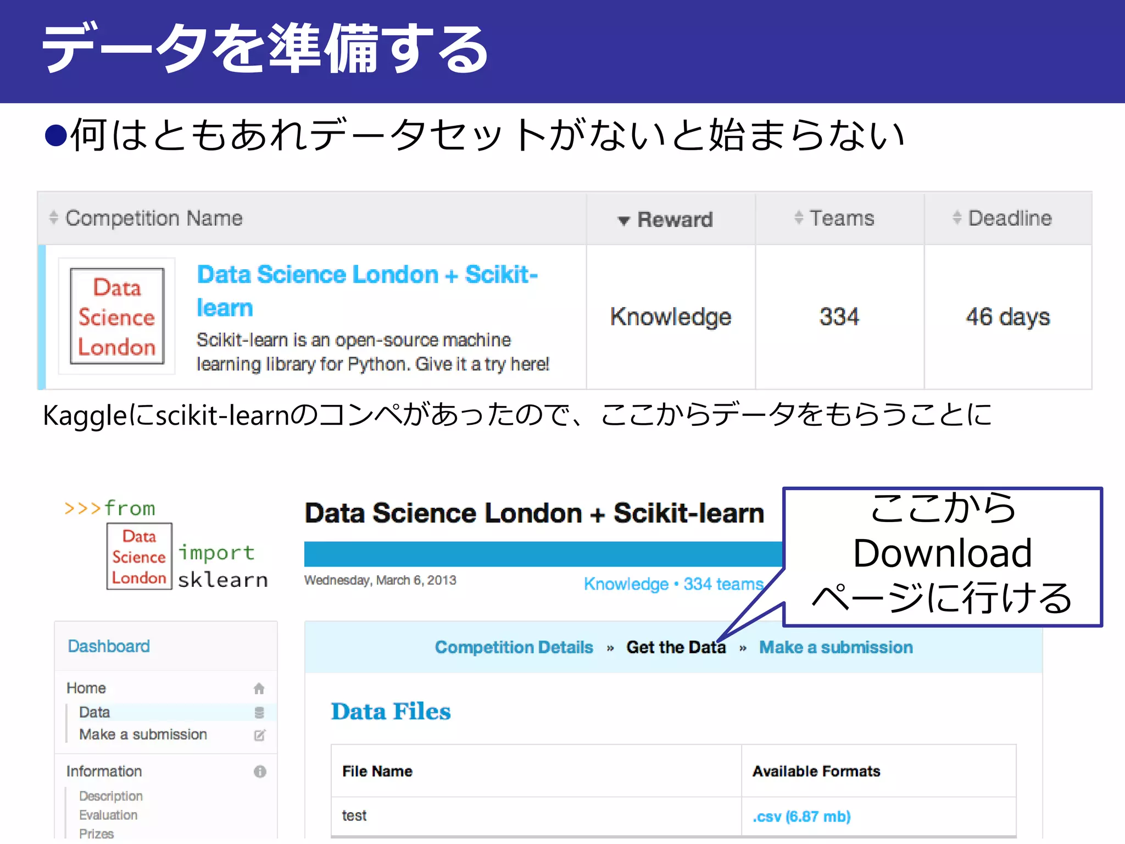Select Make a submission in sidebar menu
Viewport: 1125px width, 844px height.
click(x=143, y=735)
